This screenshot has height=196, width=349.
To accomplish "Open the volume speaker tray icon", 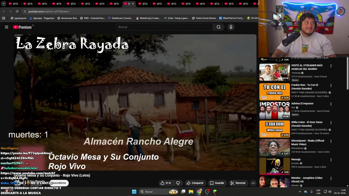I will point(330,192).
